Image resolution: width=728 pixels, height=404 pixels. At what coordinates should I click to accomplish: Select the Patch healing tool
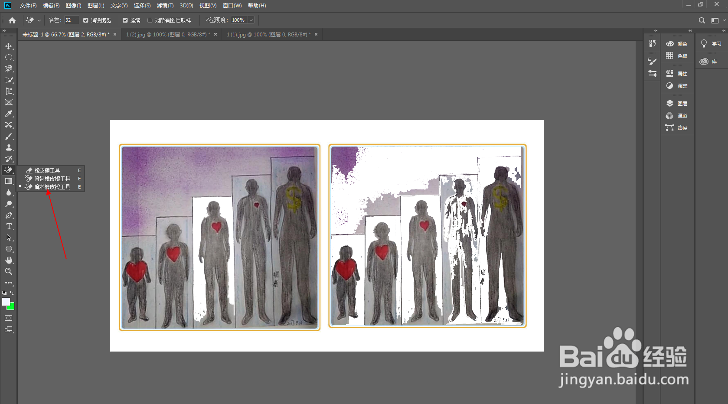click(x=9, y=125)
